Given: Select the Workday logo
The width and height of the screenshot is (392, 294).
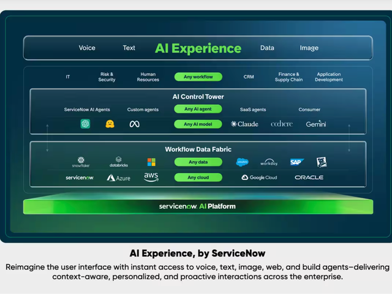Looking at the screenshot, I should pyautogui.click(x=269, y=162).
